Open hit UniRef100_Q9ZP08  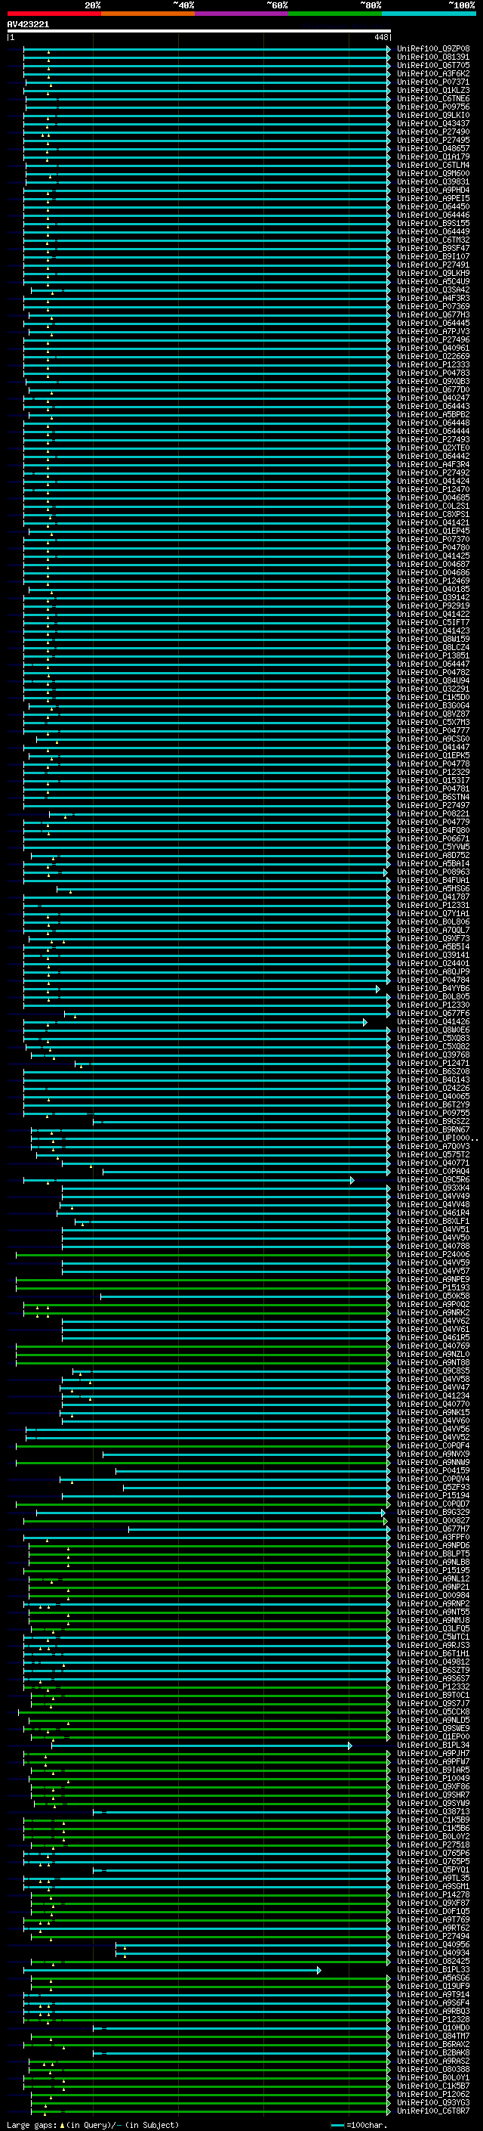coord(432,49)
